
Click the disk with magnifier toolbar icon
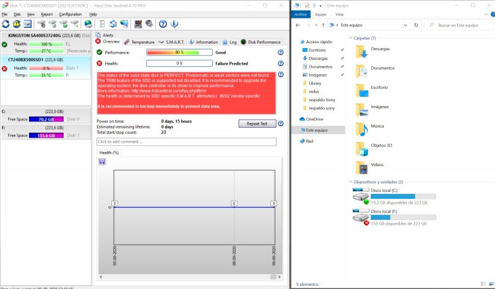tap(74, 24)
